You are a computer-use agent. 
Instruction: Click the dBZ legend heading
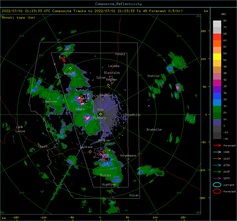[223, 14]
